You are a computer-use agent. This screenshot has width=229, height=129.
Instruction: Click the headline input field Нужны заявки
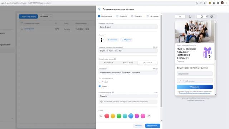click(x=128, y=72)
